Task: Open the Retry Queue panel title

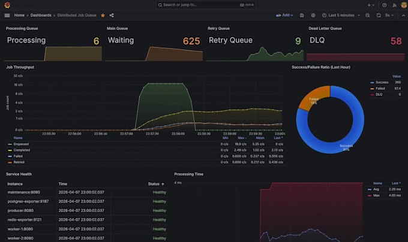Action: (218, 28)
